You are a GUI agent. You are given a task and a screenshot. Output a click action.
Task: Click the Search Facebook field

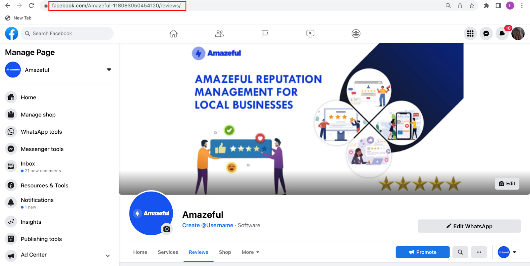[x=67, y=33]
